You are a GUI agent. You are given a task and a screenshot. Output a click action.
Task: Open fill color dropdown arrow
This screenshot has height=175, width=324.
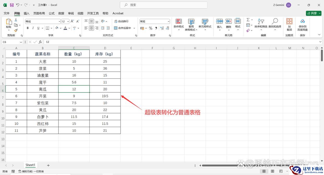[60, 28]
